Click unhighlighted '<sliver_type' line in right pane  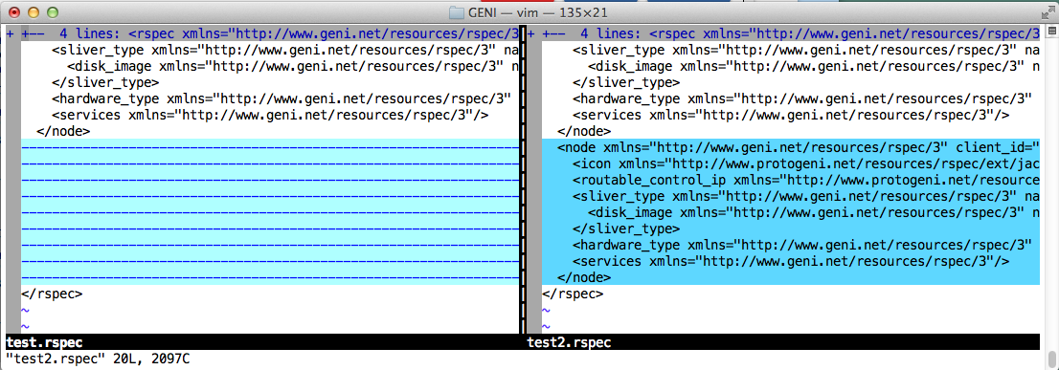coord(806,50)
